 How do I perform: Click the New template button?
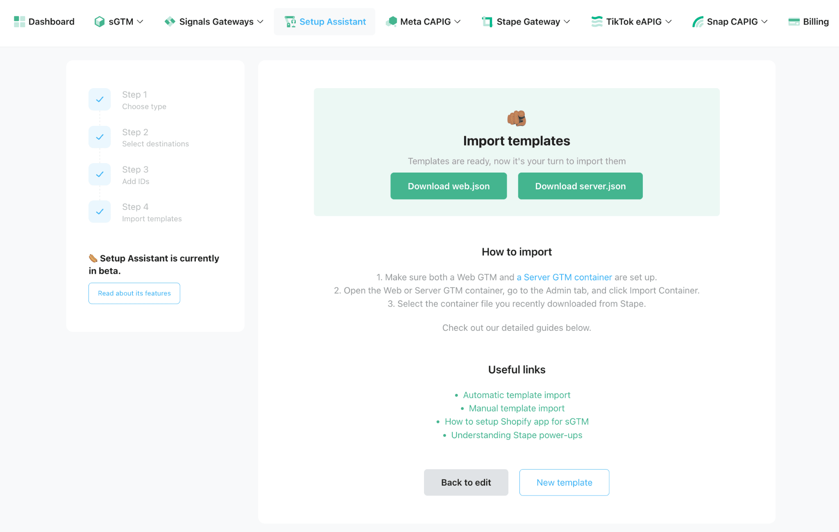tap(564, 482)
